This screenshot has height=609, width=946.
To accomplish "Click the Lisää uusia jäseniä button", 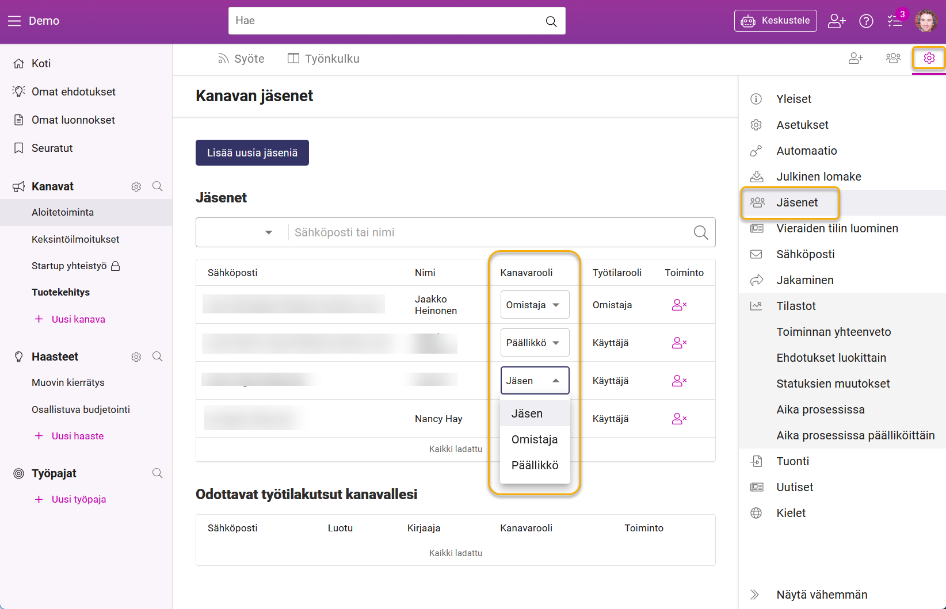I will pyautogui.click(x=252, y=153).
